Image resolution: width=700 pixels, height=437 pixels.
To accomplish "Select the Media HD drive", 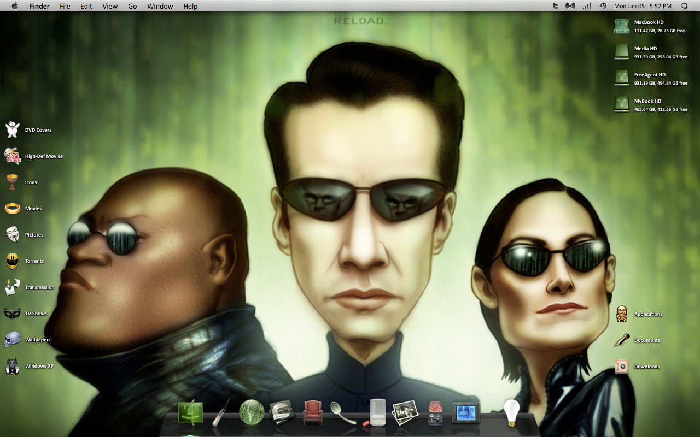I will tap(622, 52).
